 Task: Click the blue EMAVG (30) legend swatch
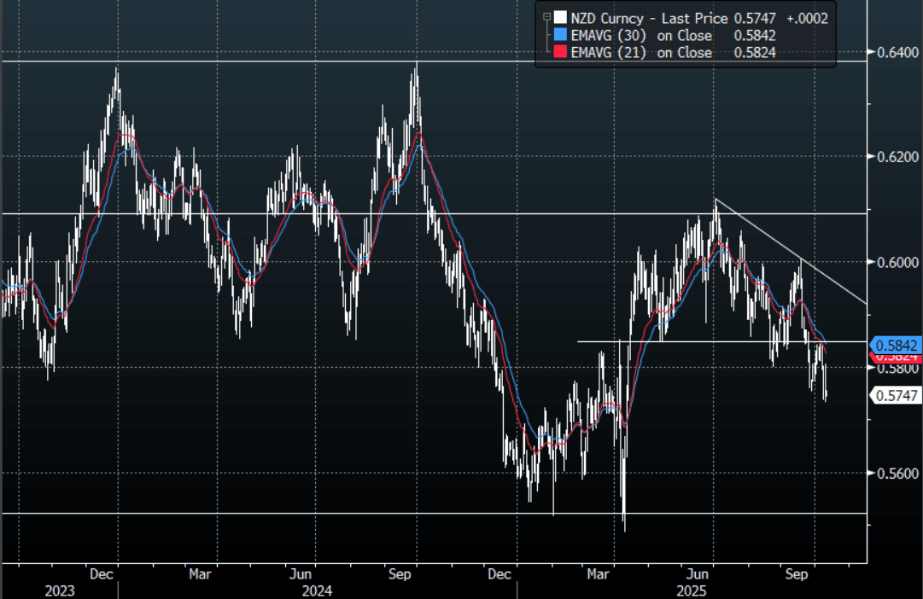point(559,35)
